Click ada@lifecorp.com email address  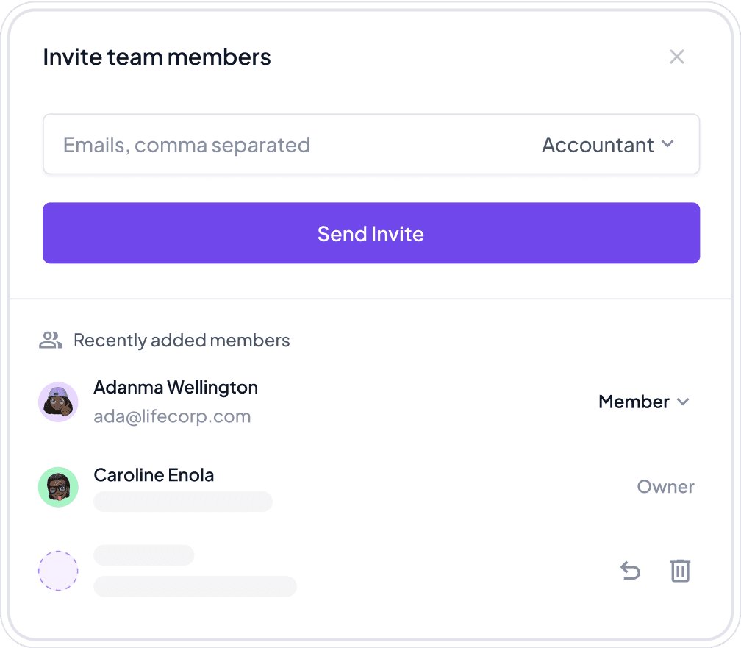click(x=172, y=417)
